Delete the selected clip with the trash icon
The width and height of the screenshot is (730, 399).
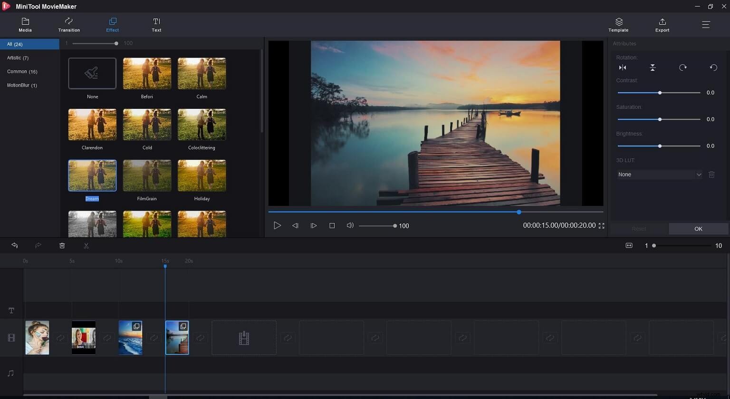[62, 245]
